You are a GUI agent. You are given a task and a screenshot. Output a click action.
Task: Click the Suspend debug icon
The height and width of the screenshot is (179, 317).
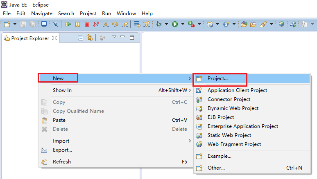77,24
